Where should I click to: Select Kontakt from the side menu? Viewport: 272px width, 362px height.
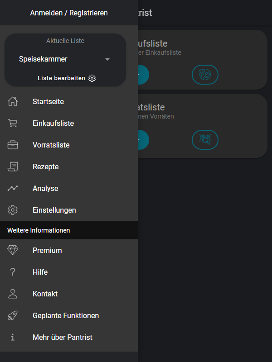tap(69, 294)
